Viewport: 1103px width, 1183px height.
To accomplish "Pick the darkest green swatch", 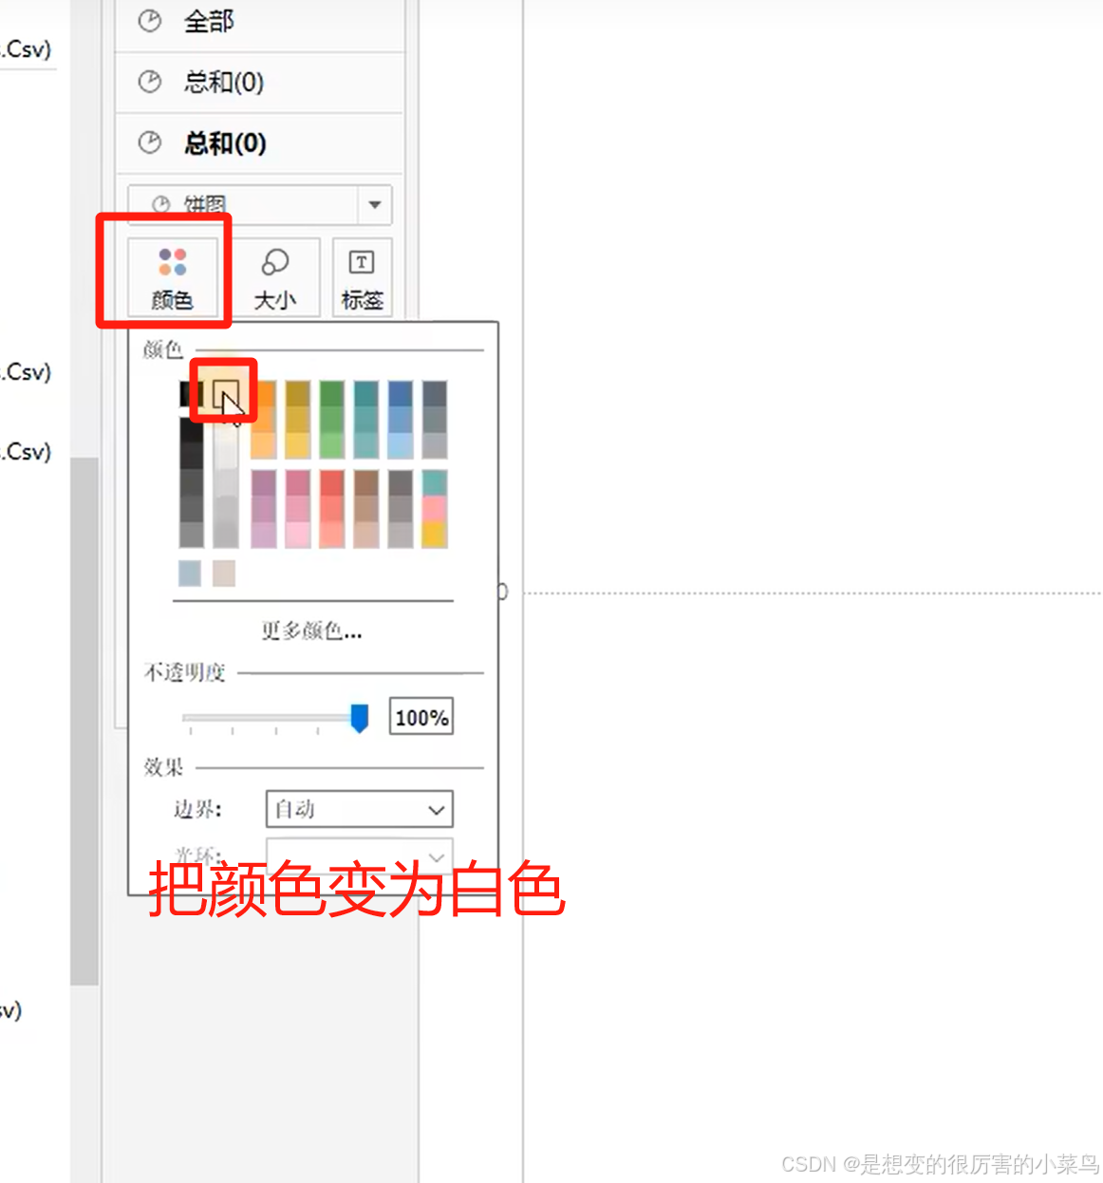I will (332, 394).
